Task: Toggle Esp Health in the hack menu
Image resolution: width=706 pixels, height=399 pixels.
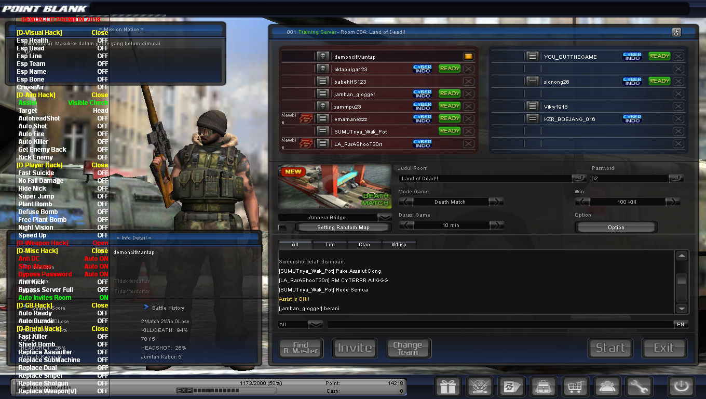Action: pos(62,41)
